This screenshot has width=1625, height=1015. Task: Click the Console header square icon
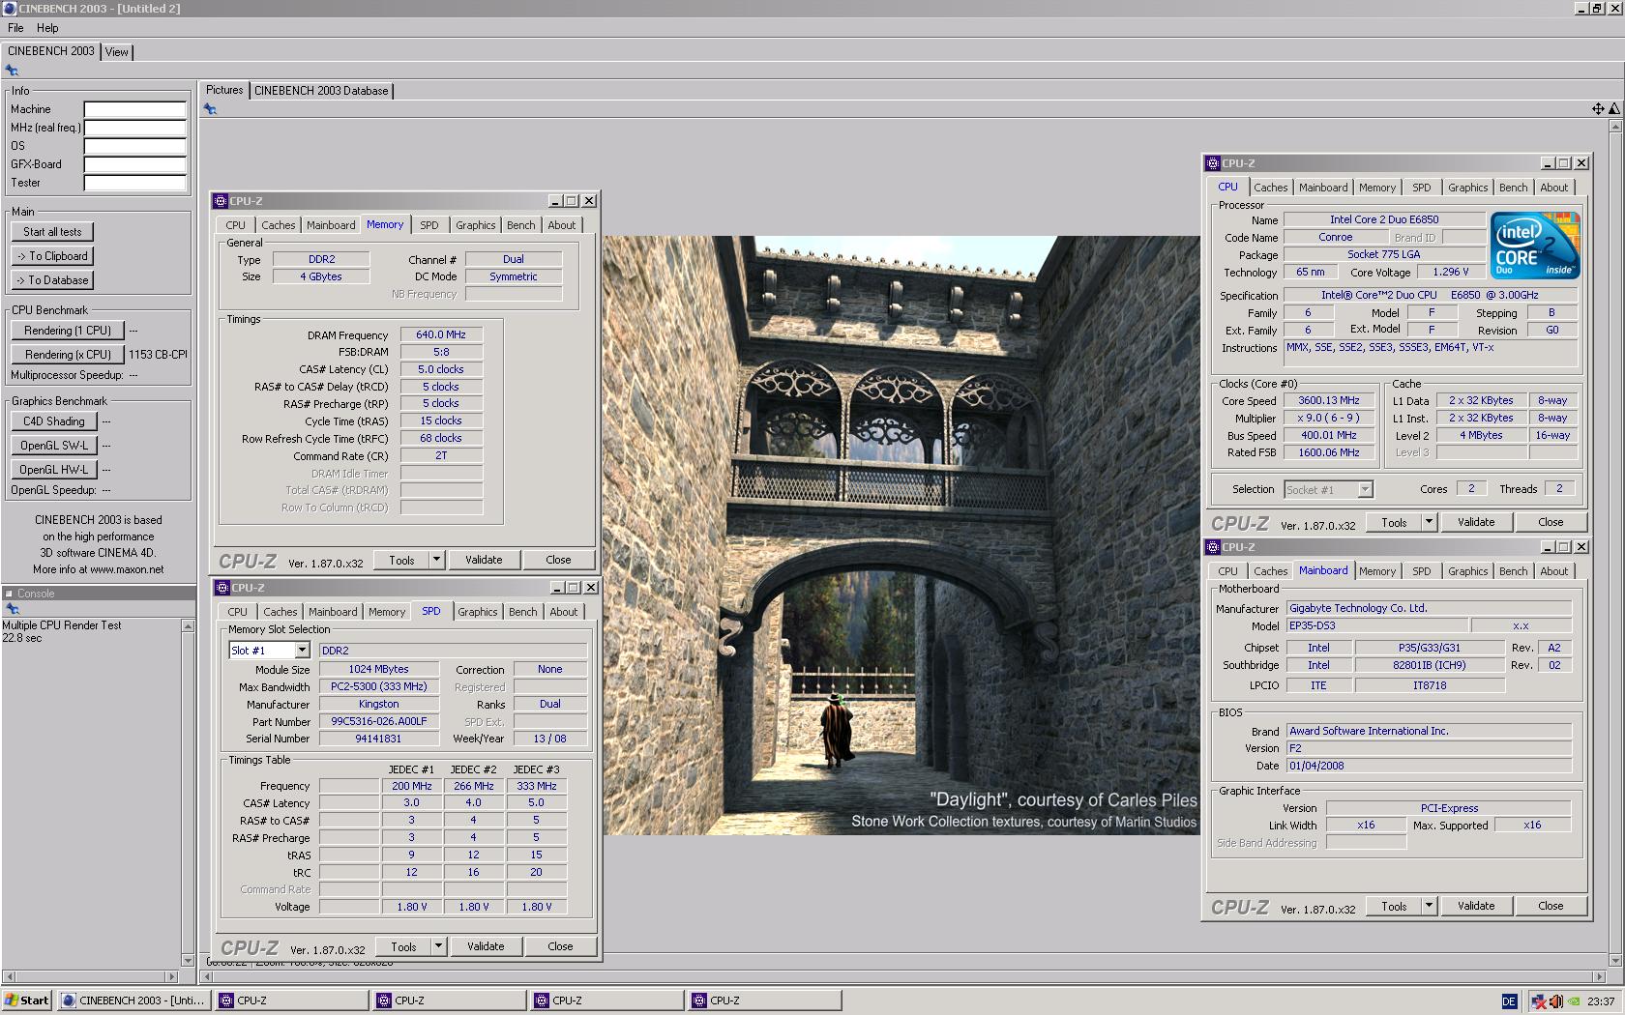(x=9, y=594)
